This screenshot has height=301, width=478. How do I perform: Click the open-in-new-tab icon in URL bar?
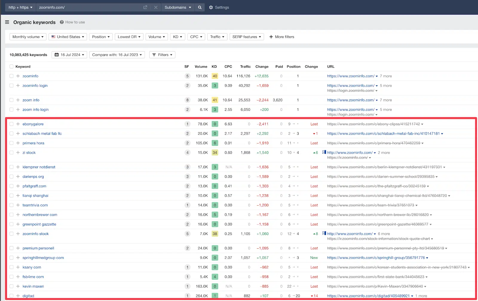tap(145, 7)
